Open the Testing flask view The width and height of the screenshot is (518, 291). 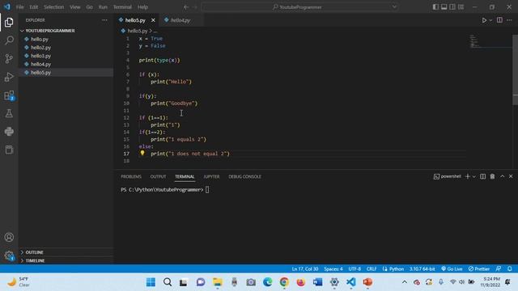[9, 113]
